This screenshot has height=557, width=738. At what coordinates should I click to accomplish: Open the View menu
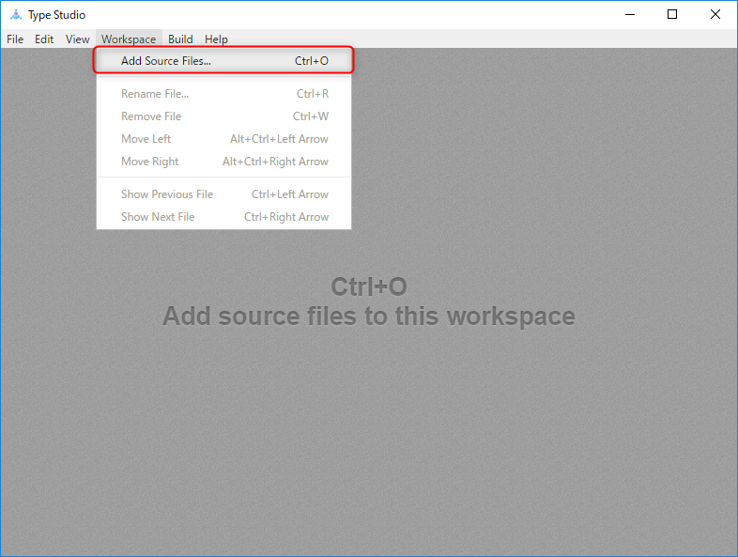pyautogui.click(x=77, y=39)
